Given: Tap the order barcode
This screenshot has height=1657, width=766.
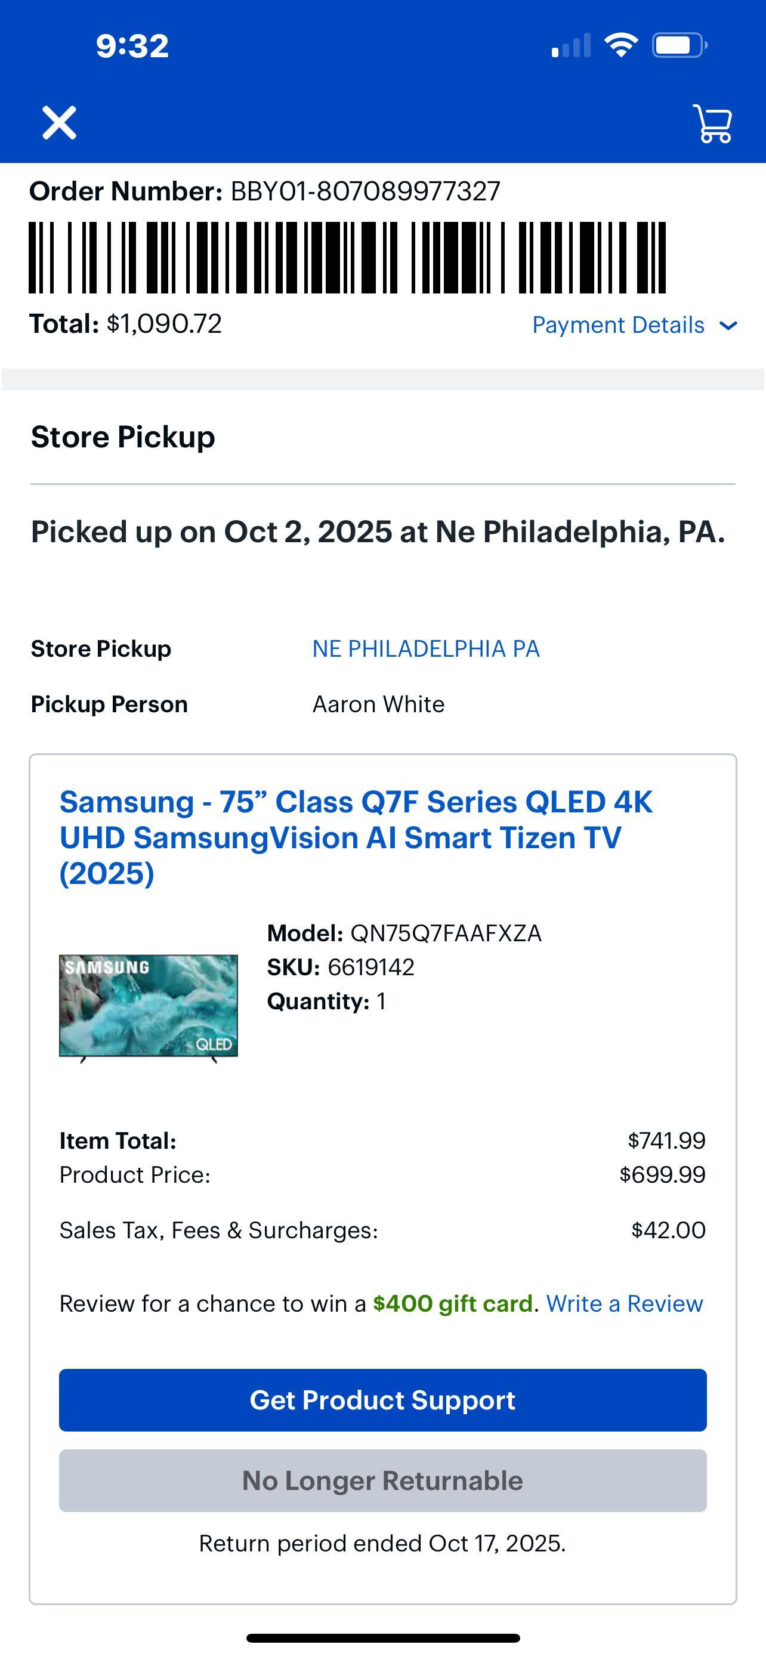Looking at the screenshot, I should [347, 257].
